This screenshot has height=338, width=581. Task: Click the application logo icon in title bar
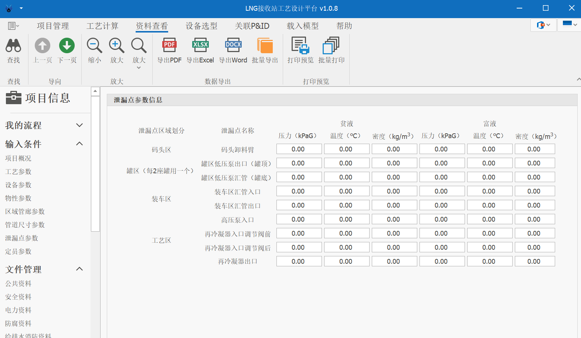(9, 8)
